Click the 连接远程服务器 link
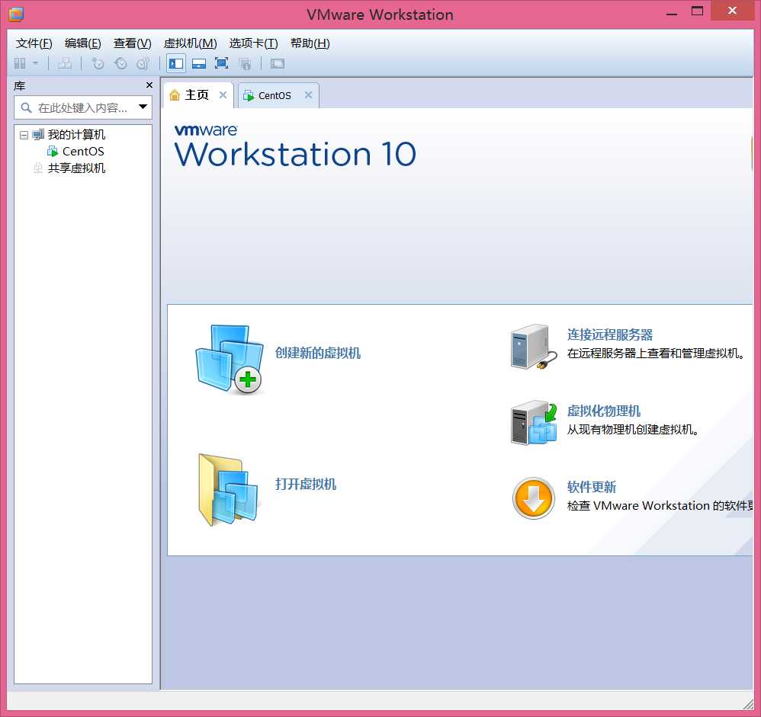This screenshot has height=717, width=761. 609,334
